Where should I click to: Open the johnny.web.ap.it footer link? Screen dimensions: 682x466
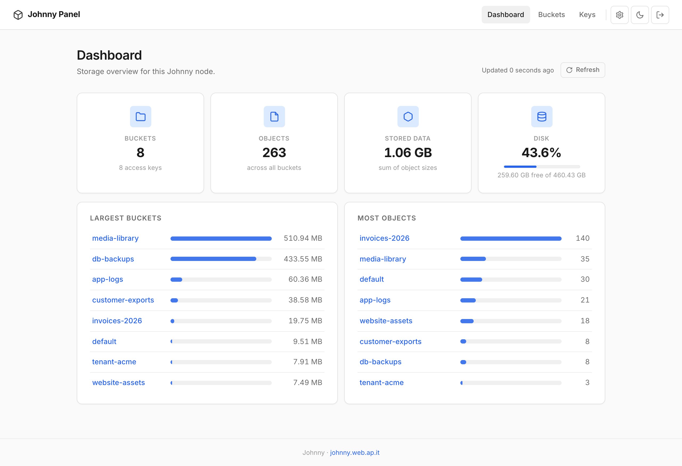click(355, 452)
